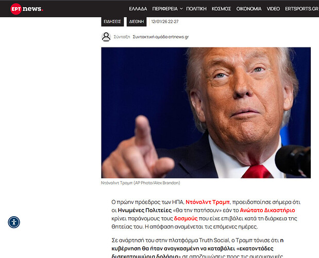Open the δασμούς red link
The image size is (319, 258).
click(186, 218)
